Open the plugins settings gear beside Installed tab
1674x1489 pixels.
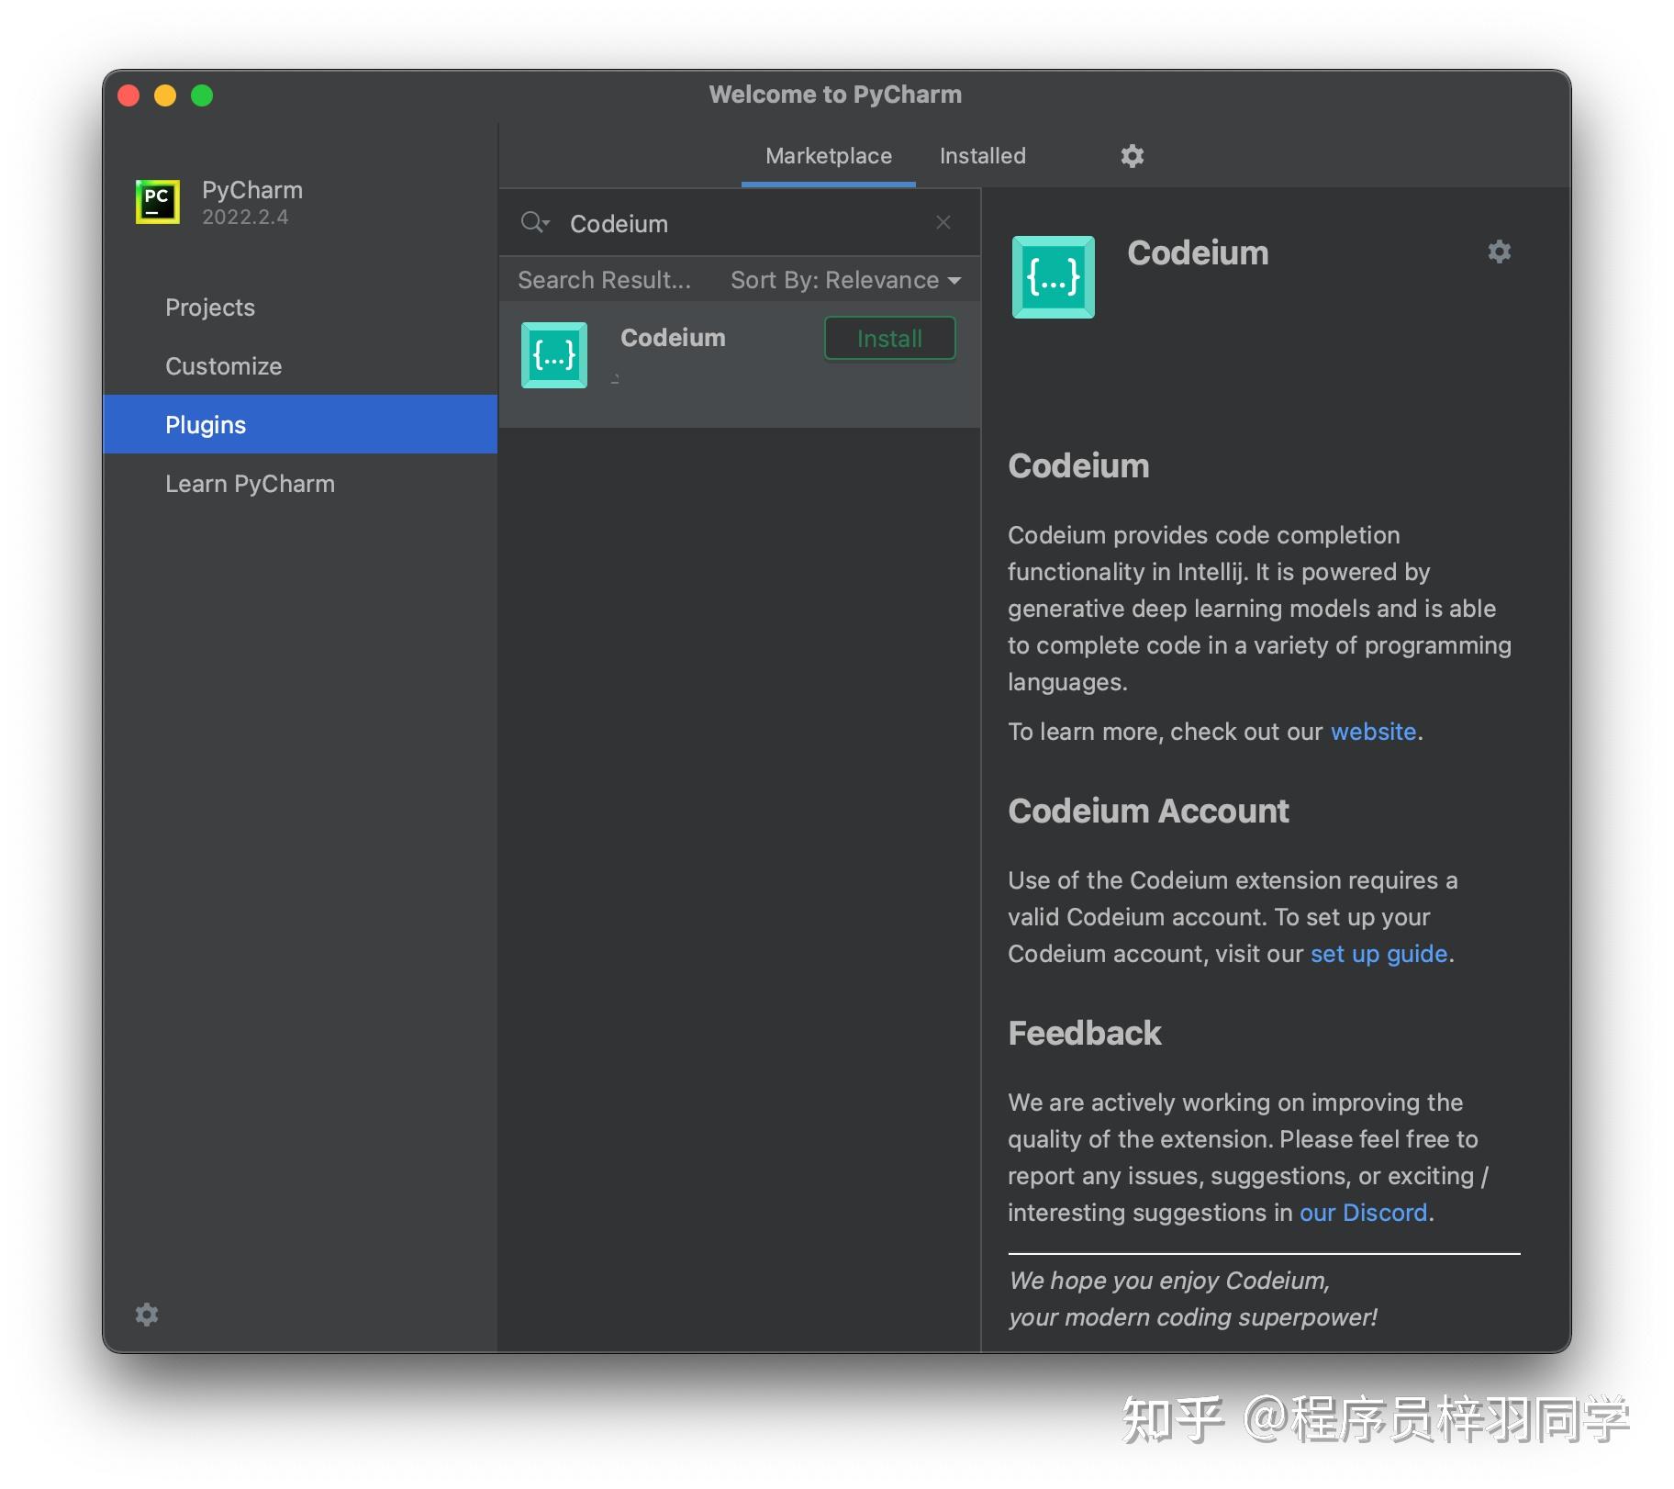(x=1132, y=156)
